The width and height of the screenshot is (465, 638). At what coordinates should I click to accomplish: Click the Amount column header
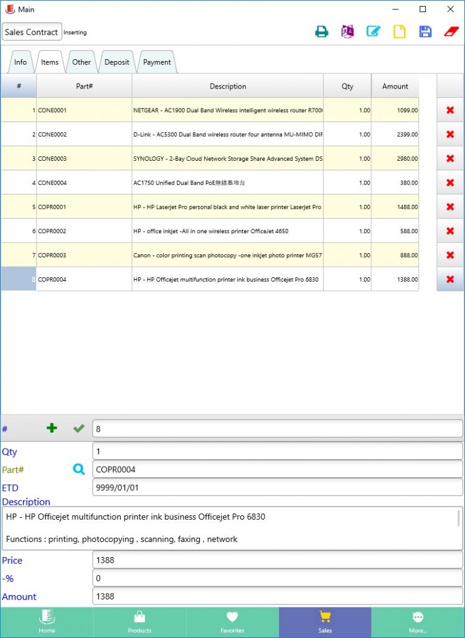(395, 86)
